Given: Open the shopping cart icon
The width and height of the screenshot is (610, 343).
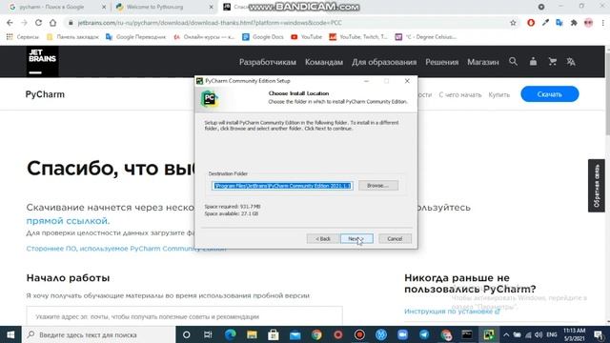Looking at the screenshot, I should pyautogui.click(x=553, y=61).
